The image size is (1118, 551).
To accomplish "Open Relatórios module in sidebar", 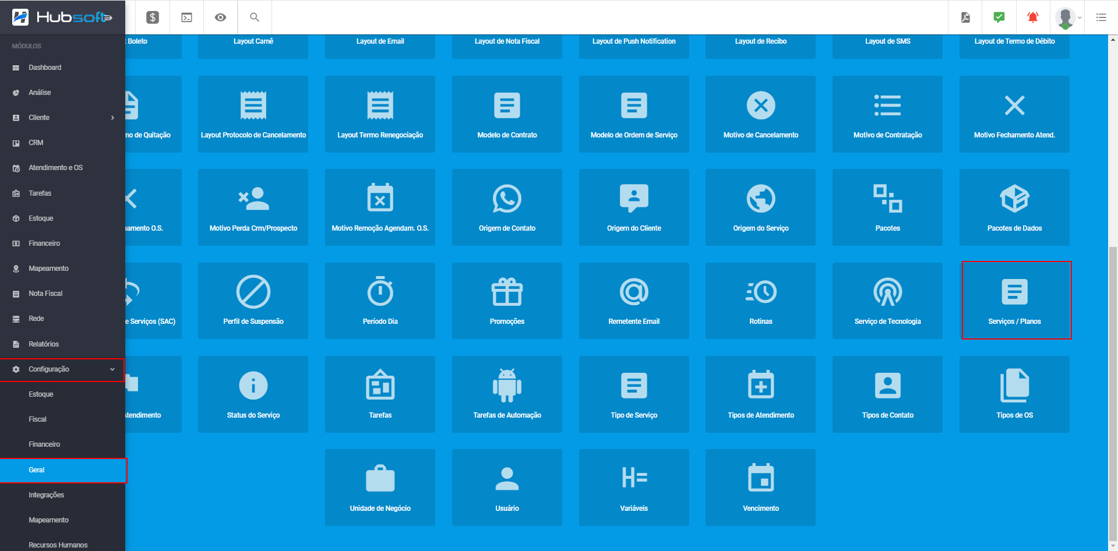I will [x=62, y=344].
